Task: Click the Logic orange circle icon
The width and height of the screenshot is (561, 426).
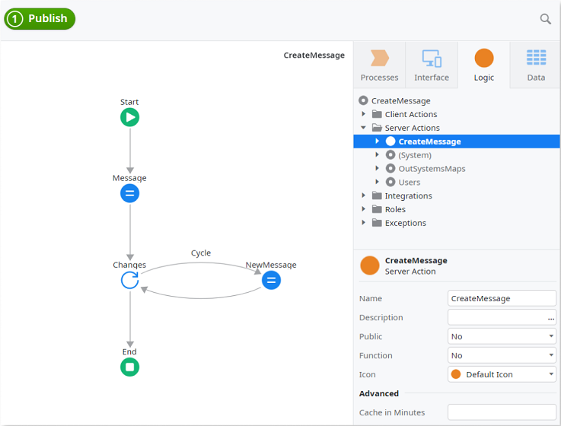Action: 483,58
